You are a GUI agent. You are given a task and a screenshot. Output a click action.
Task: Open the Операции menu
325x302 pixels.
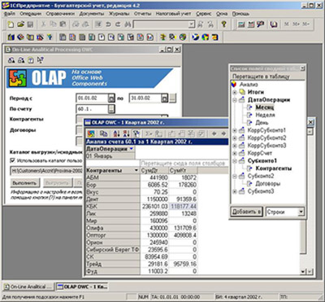click(x=31, y=14)
